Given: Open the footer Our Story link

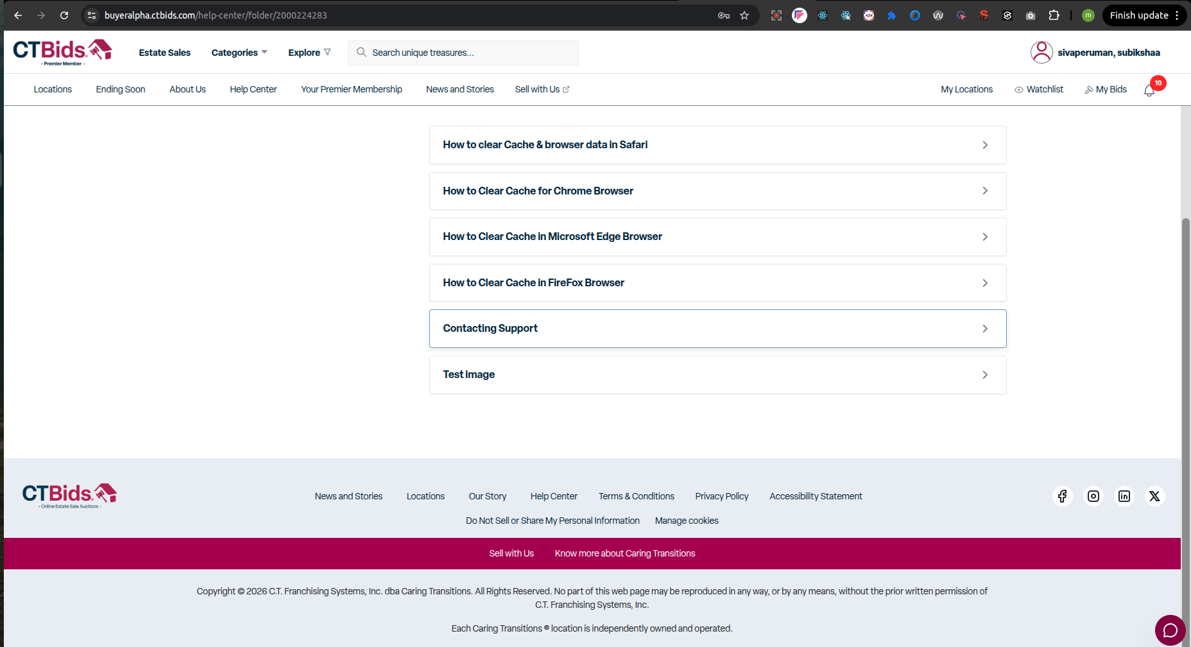Looking at the screenshot, I should coord(488,496).
